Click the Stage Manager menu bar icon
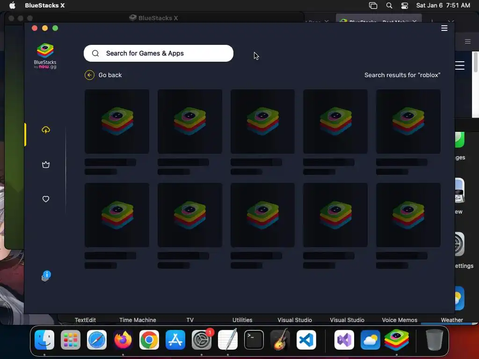 coord(373,6)
